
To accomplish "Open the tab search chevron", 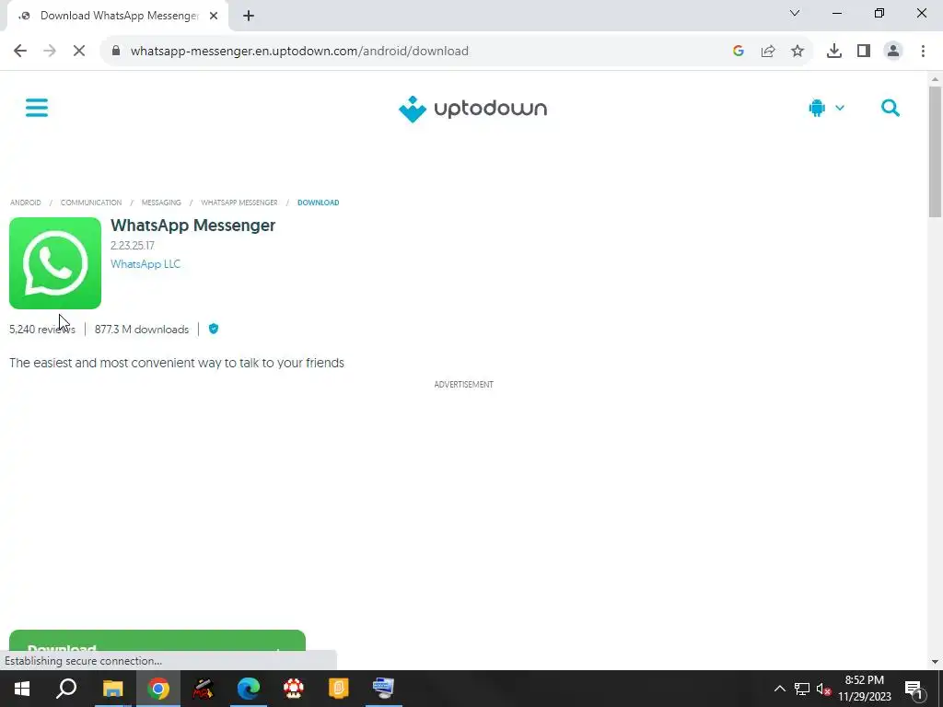I will pos(795,13).
